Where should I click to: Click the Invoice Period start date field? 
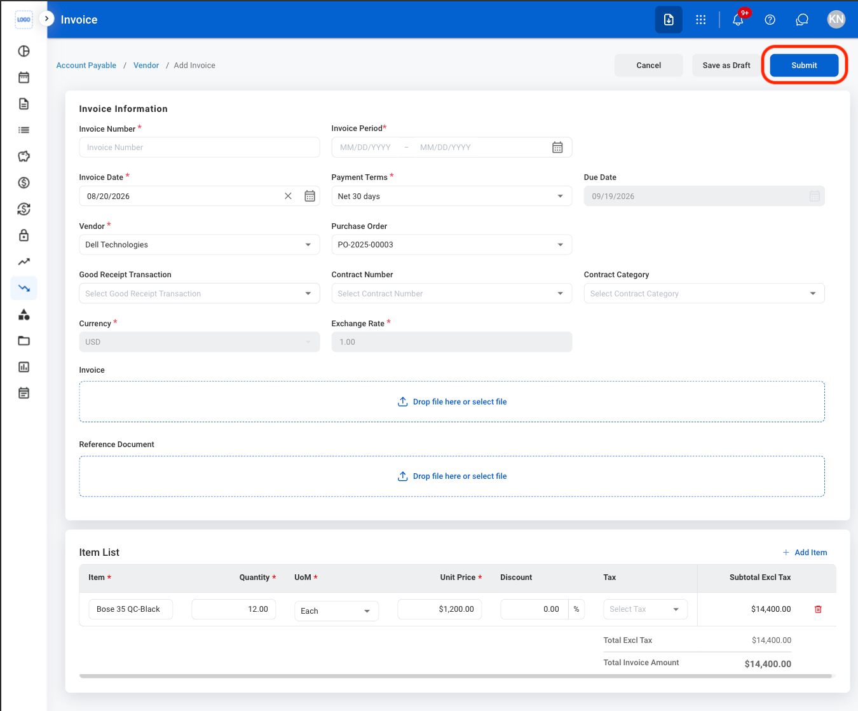pyautogui.click(x=365, y=148)
